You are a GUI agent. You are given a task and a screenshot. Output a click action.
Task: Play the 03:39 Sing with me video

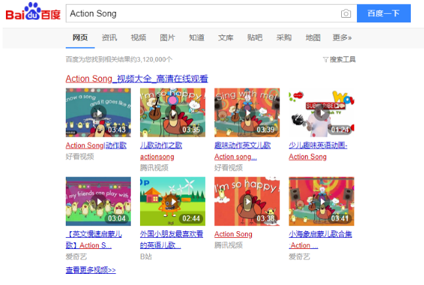[x=247, y=113]
